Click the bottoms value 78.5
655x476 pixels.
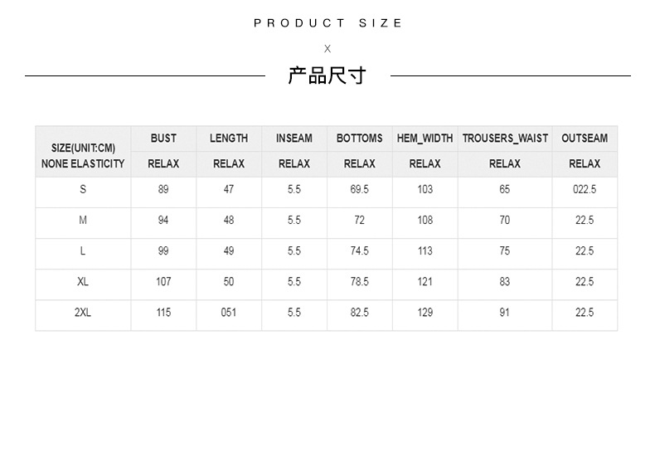coord(360,282)
